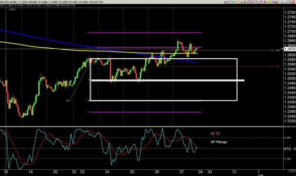Click the round clock-style toolbar icon
The width and height of the screenshot is (296, 176).
[x=249, y=2]
